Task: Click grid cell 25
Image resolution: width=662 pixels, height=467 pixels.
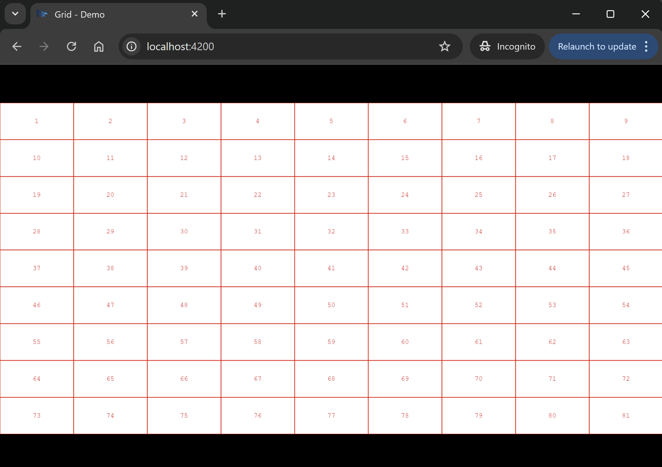Action: tap(479, 195)
